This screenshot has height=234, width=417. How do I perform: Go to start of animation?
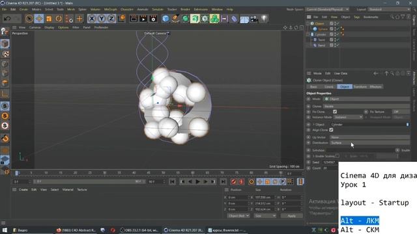coord(172,182)
